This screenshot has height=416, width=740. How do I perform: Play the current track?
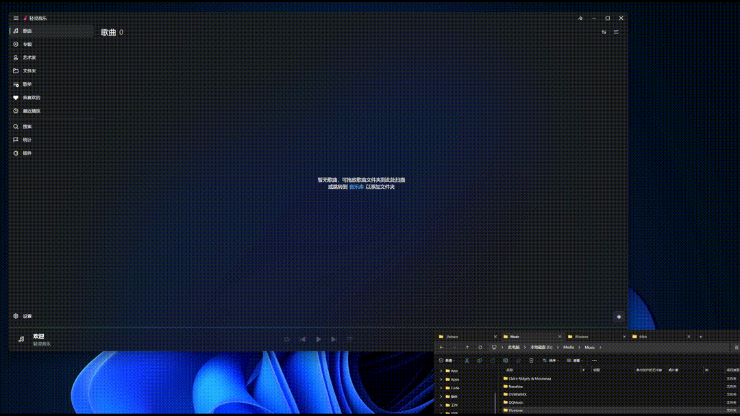(319, 339)
